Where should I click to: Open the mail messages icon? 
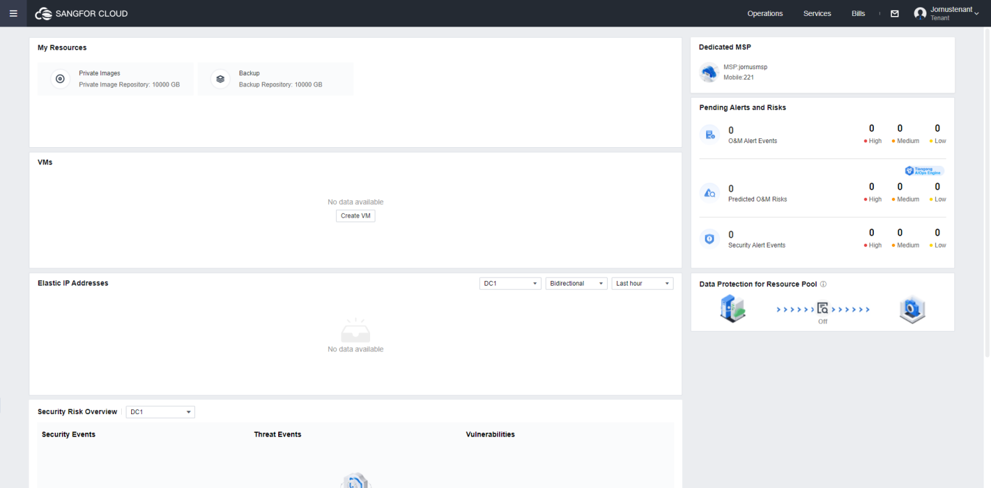(894, 13)
